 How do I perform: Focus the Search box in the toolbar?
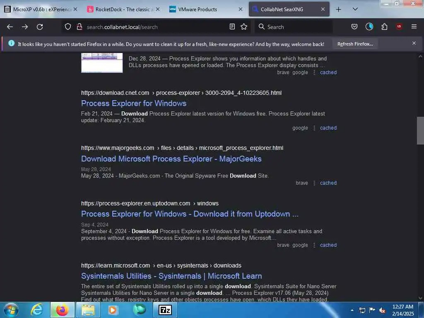294,27
